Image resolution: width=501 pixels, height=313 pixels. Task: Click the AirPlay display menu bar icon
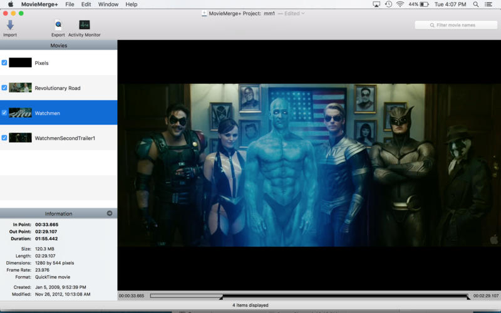(x=376, y=4)
